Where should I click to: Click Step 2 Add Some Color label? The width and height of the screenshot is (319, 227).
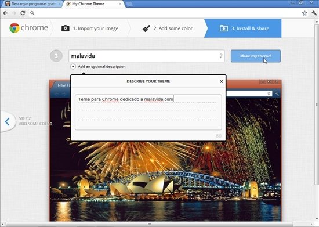click(35, 121)
